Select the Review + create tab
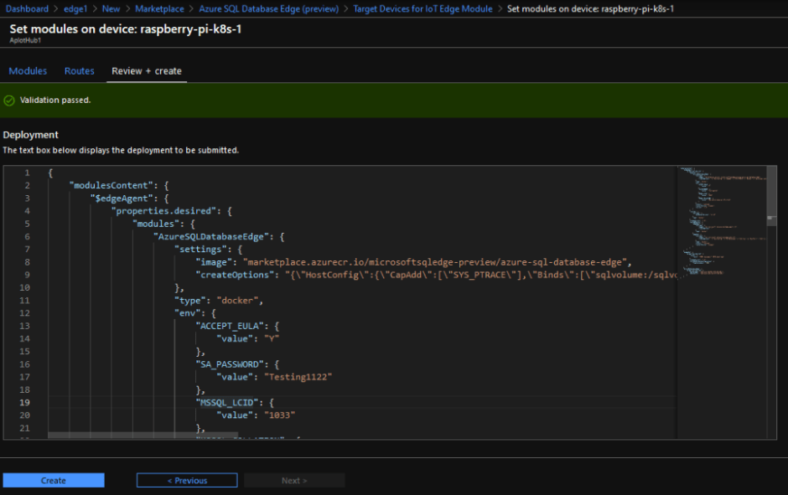The height and width of the screenshot is (495, 788). pyautogui.click(x=147, y=71)
